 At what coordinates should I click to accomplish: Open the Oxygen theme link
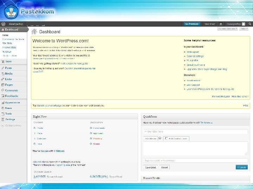[44, 151]
